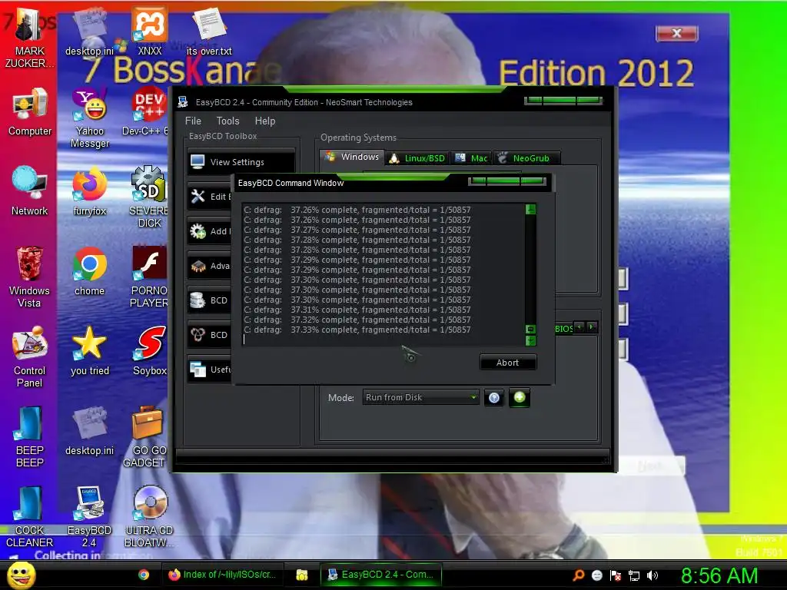
Task: Switch to the Mac tab
Action: pos(471,158)
